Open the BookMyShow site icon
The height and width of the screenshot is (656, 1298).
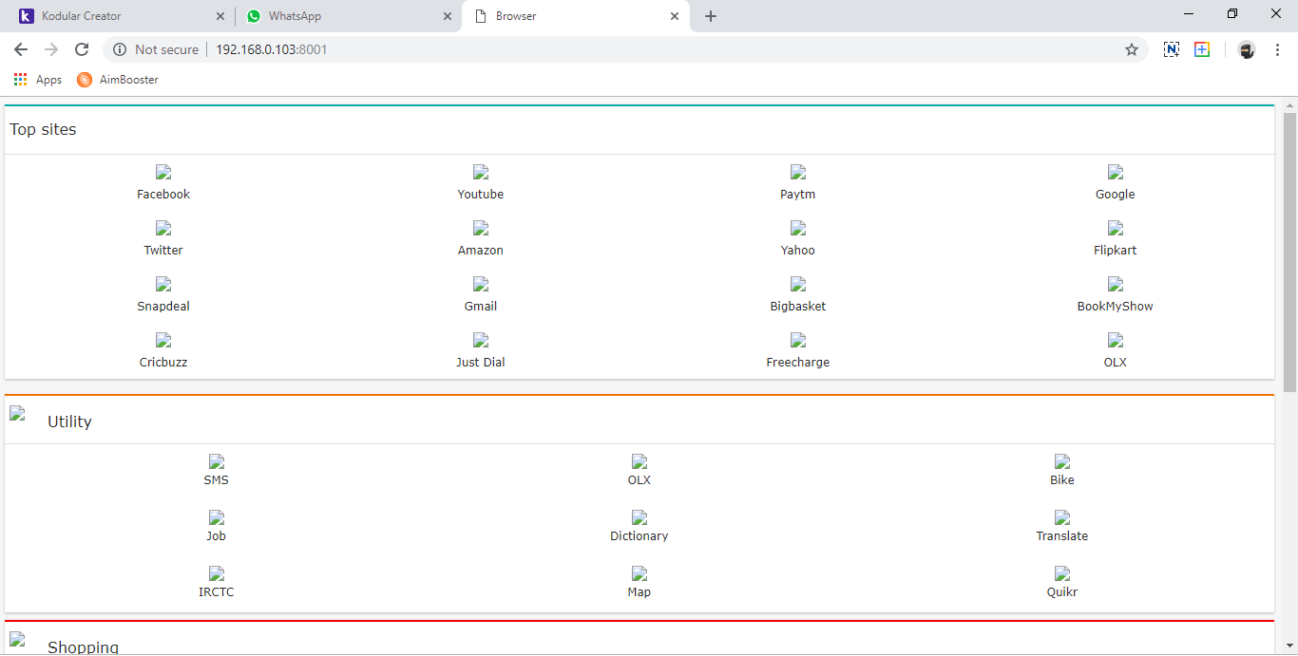click(x=1116, y=284)
